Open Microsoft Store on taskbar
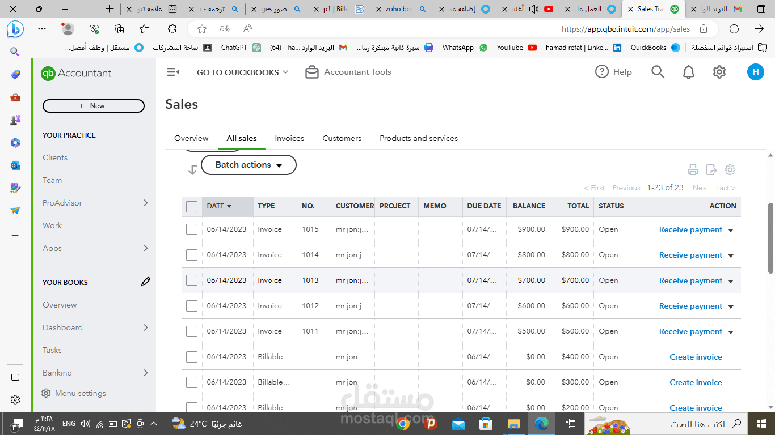This screenshot has width=775, height=435. pyautogui.click(x=486, y=423)
